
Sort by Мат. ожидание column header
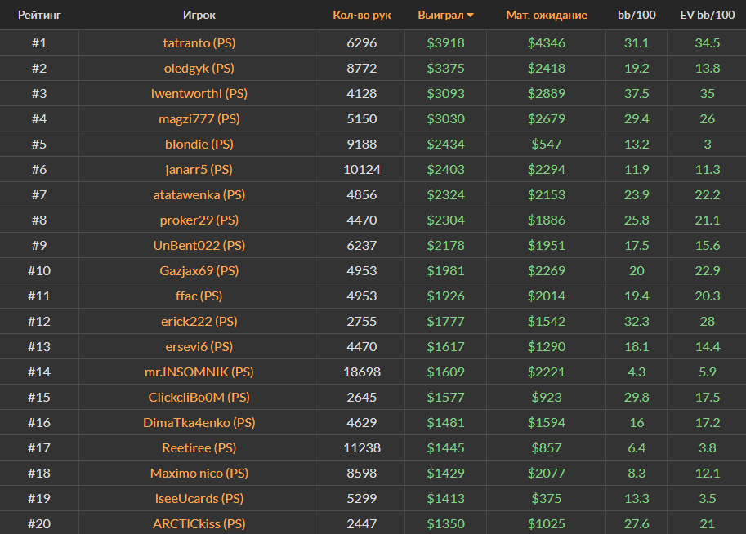[x=546, y=16]
